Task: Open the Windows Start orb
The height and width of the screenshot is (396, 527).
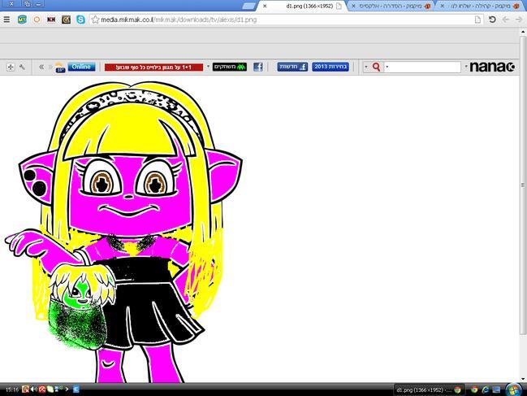Action: [x=514, y=389]
